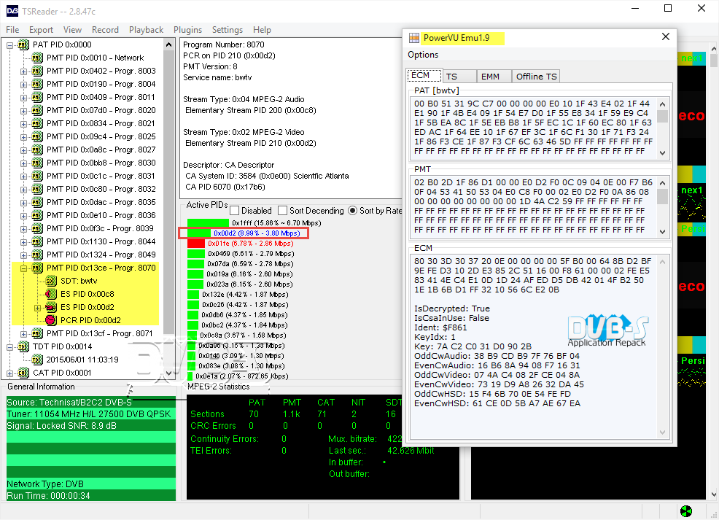Click the PMT PID 0x0402 Progr. 8003 icon
This screenshot has height=520, width=719.
(x=37, y=71)
